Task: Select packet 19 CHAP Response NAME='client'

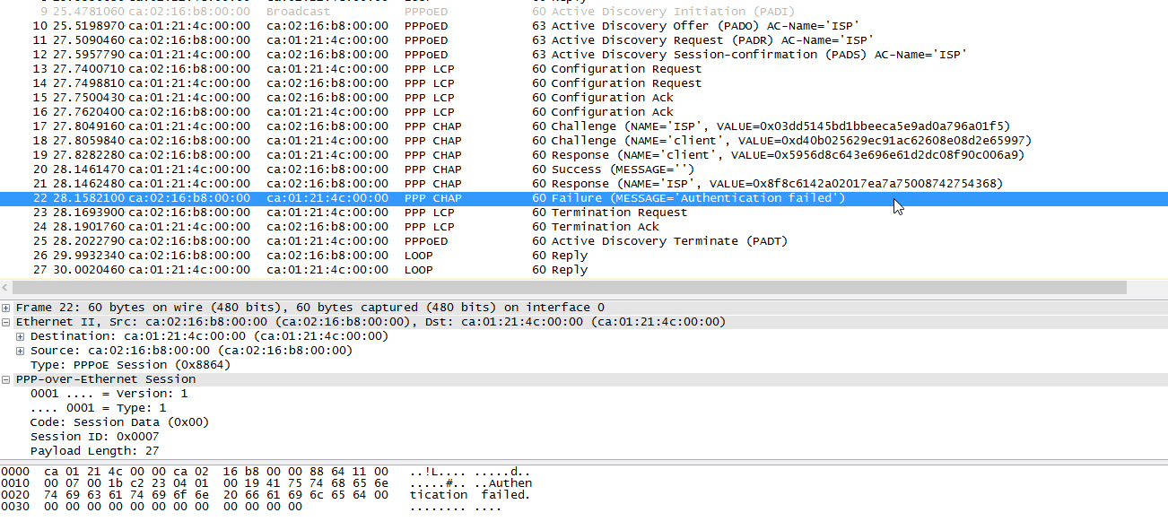Action: pos(584,155)
